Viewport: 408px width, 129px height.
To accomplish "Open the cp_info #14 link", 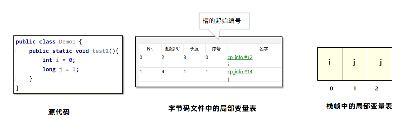I will click(x=240, y=72).
